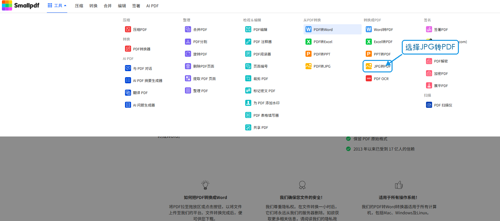Select the PDF 注释器 link text
The width and height of the screenshot is (500, 221).
[263, 42]
